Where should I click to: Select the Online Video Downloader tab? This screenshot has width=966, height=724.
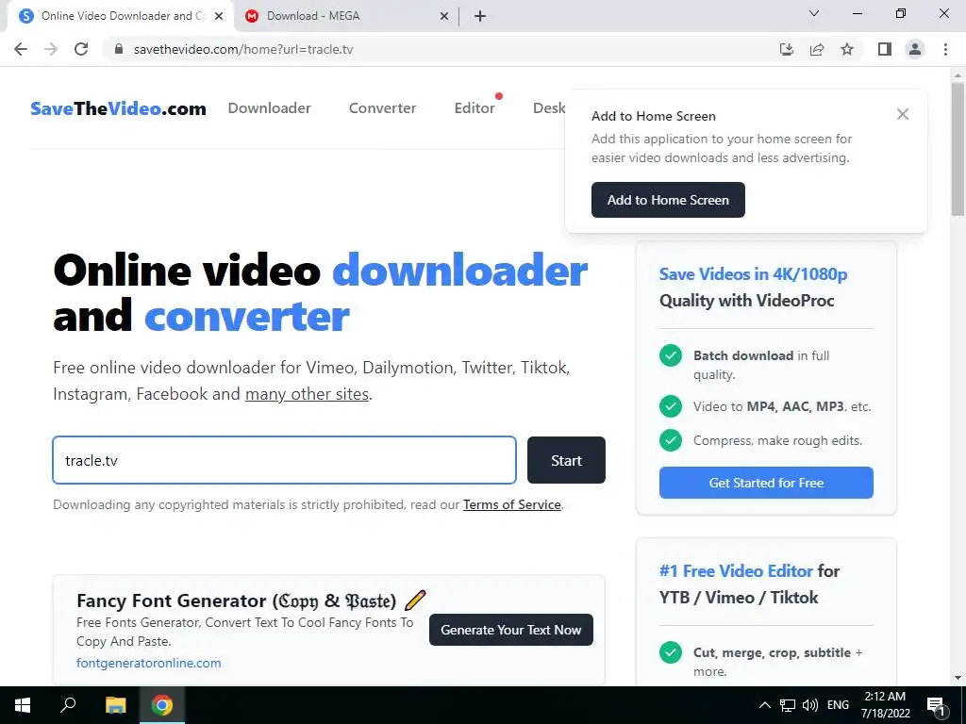point(120,16)
